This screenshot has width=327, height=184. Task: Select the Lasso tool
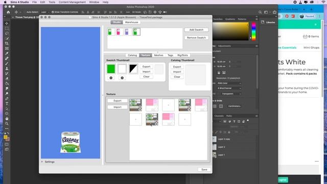click(7, 33)
